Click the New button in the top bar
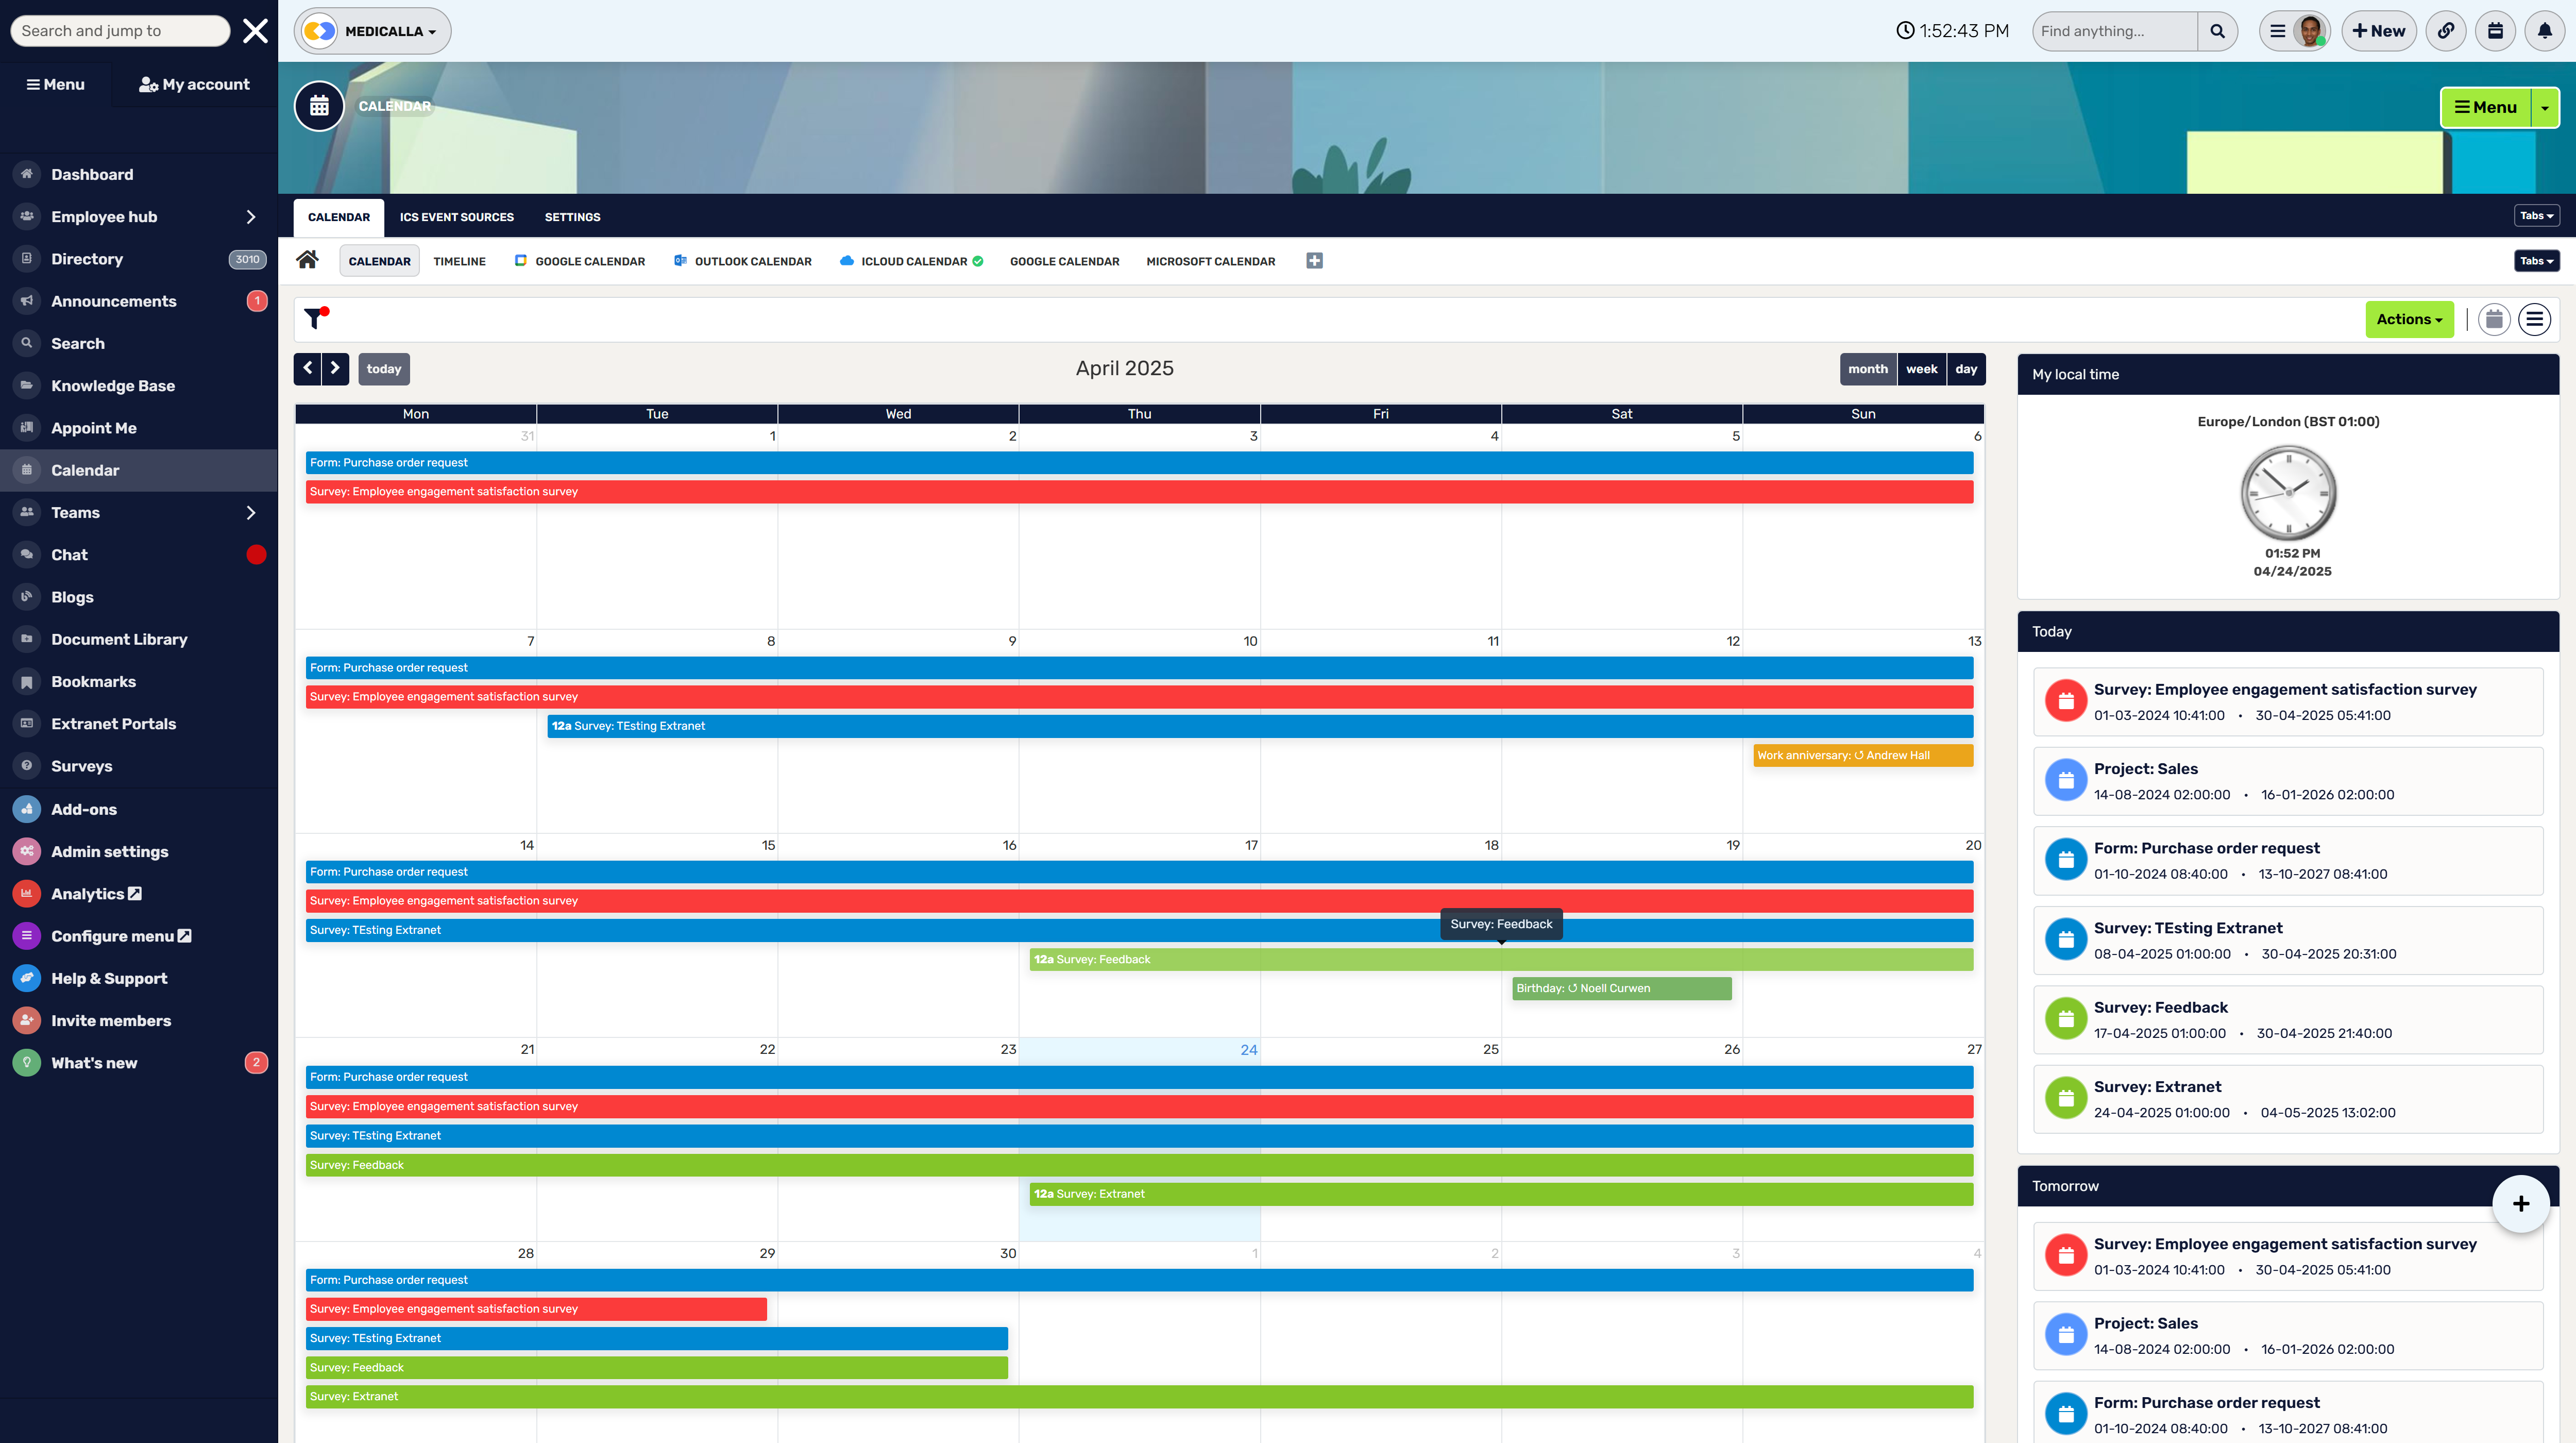The width and height of the screenshot is (2576, 1443). click(x=2379, y=30)
